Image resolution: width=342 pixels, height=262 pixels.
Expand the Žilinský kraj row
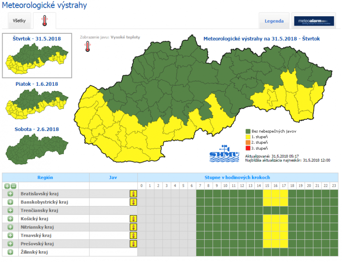point(10,252)
